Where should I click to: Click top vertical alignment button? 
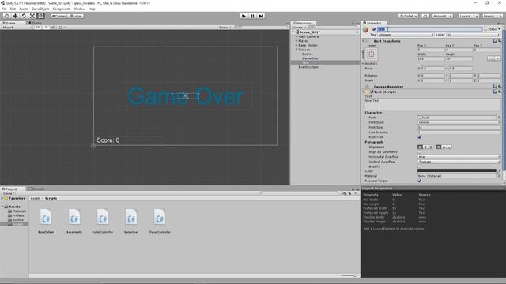point(438,147)
